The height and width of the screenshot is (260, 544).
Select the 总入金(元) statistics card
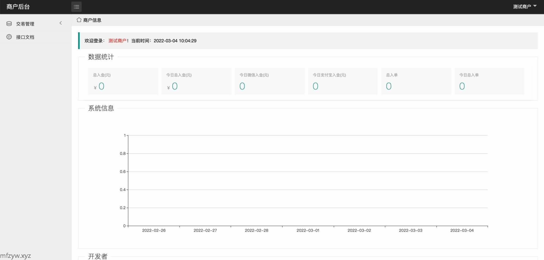(123, 81)
